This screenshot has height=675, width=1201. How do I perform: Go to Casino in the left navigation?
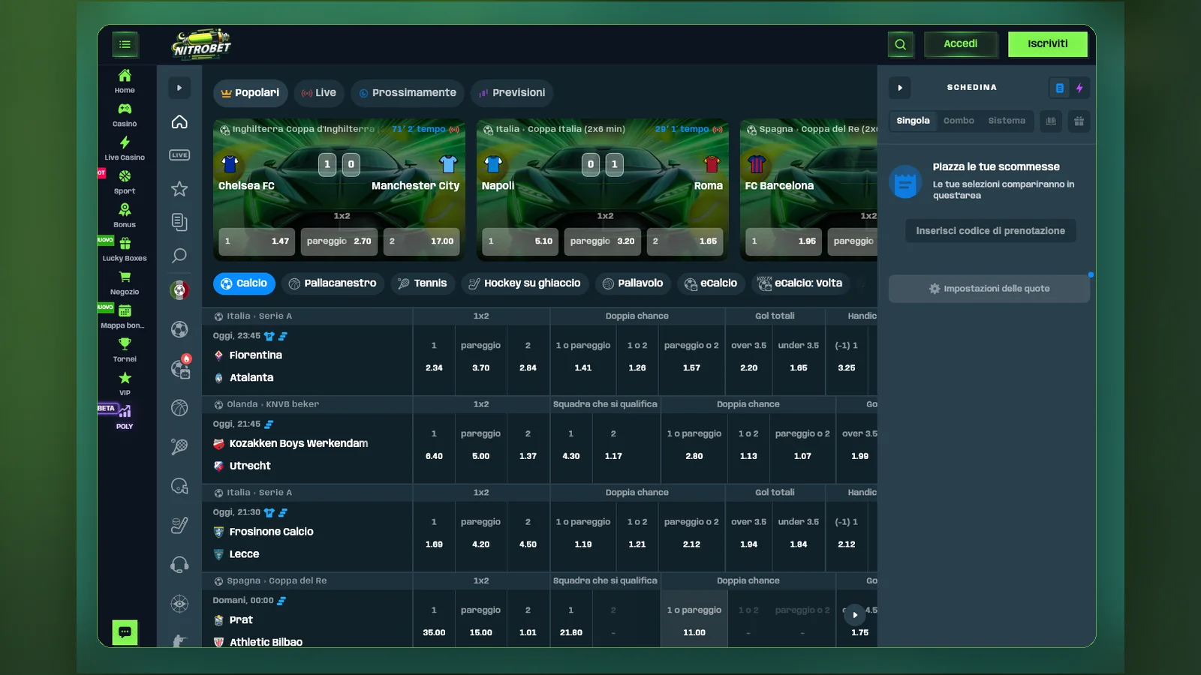pyautogui.click(x=125, y=115)
